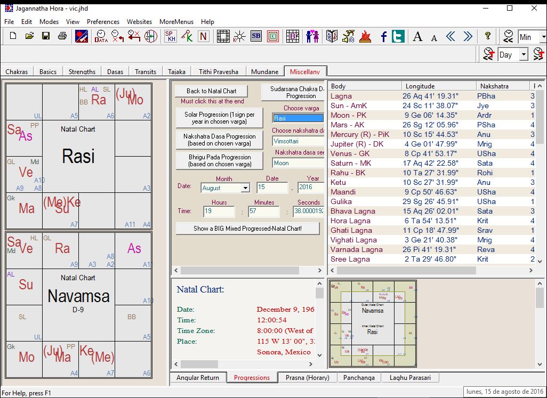Viewport: 547px width, 398px height.
Task: Select the Panchanga bottom tab
Action: [x=359, y=377]
